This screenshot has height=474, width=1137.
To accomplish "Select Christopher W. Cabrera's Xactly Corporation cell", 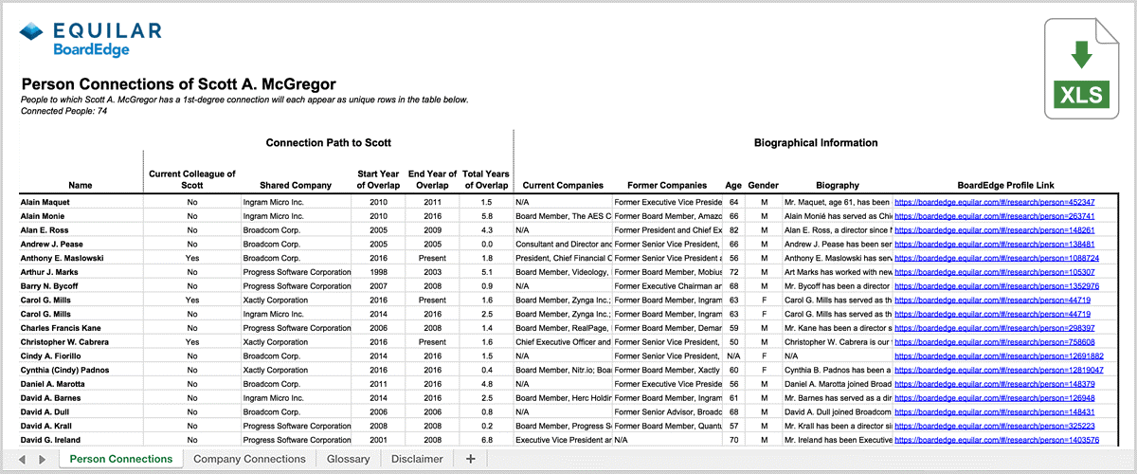I will [296, 342].
